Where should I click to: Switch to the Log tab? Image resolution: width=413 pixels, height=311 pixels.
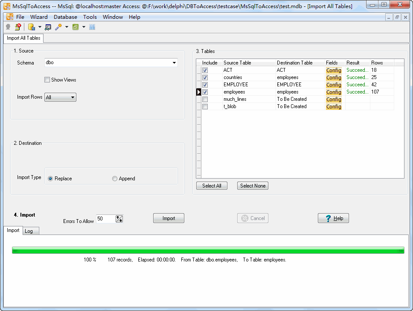coord(31,231)
